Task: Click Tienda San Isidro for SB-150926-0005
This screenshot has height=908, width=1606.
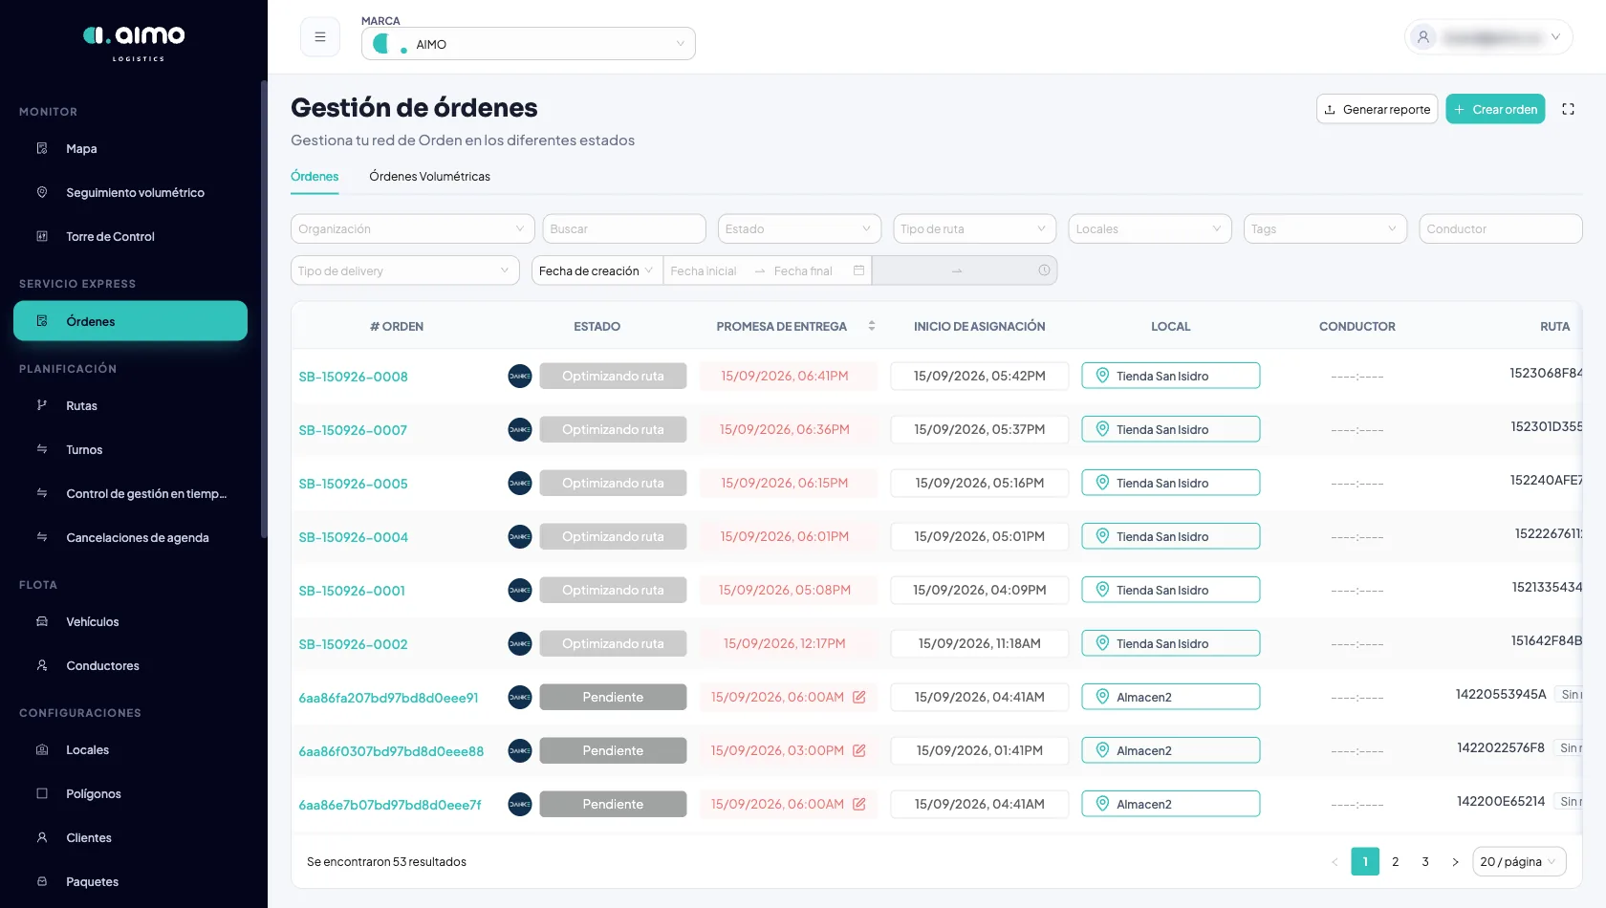Action: tap(1171, 483)
